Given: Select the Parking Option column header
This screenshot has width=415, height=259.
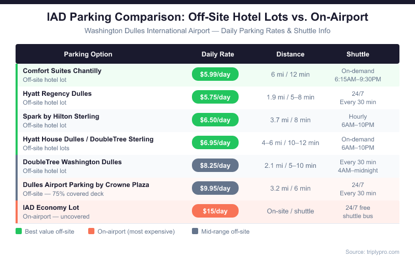Looking at the screenshot, I should click(88, 54).
